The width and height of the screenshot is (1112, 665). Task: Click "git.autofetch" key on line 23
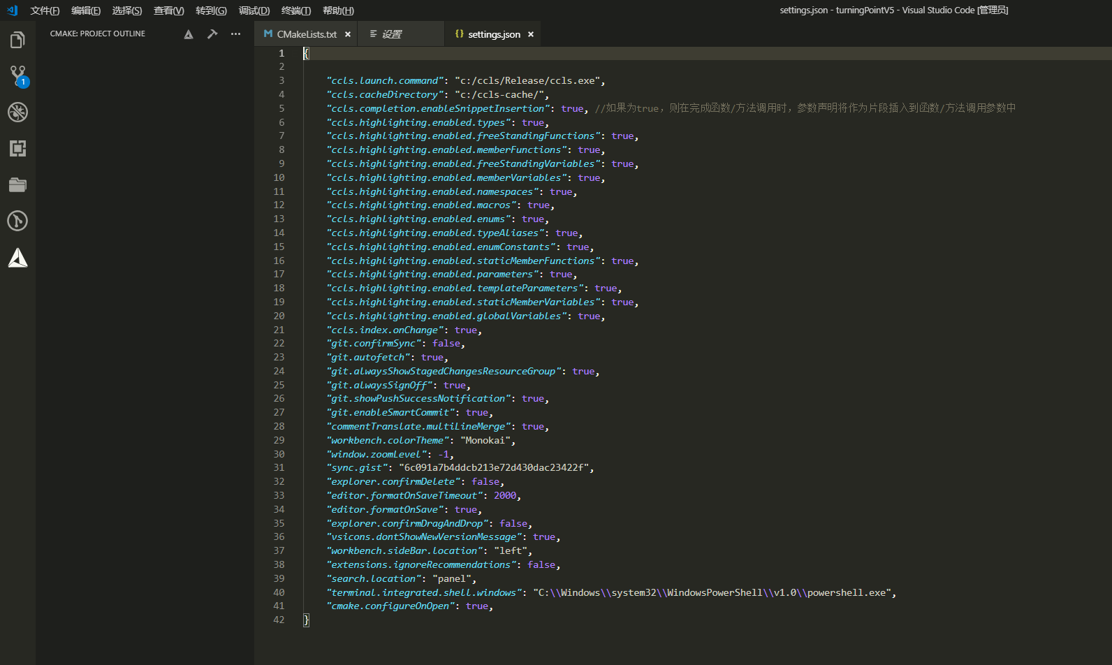368,357
